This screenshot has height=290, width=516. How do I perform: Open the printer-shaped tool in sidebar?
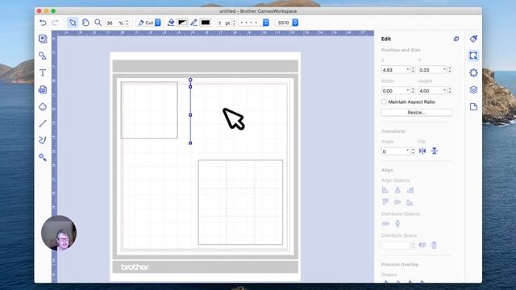pos(43,89)
